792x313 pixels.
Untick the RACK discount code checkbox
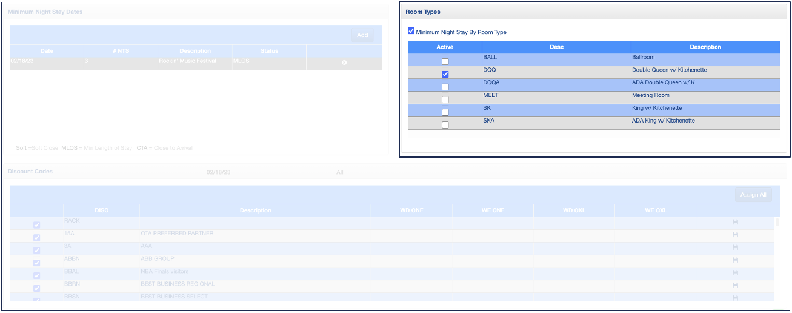(36, 225)
